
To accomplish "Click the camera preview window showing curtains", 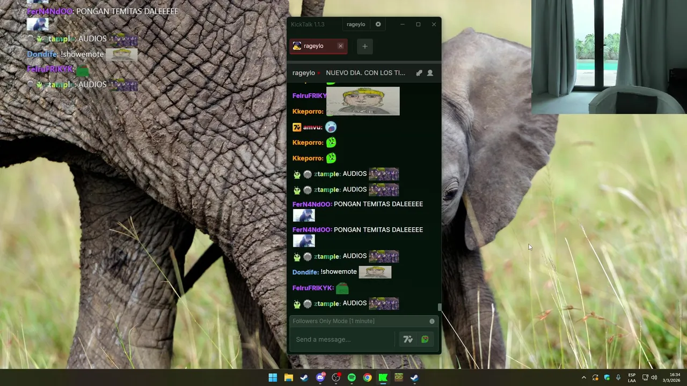I will [609, 57].
